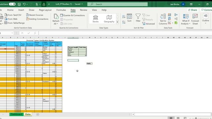Click the Share button
212x119 pixels.
192,10
